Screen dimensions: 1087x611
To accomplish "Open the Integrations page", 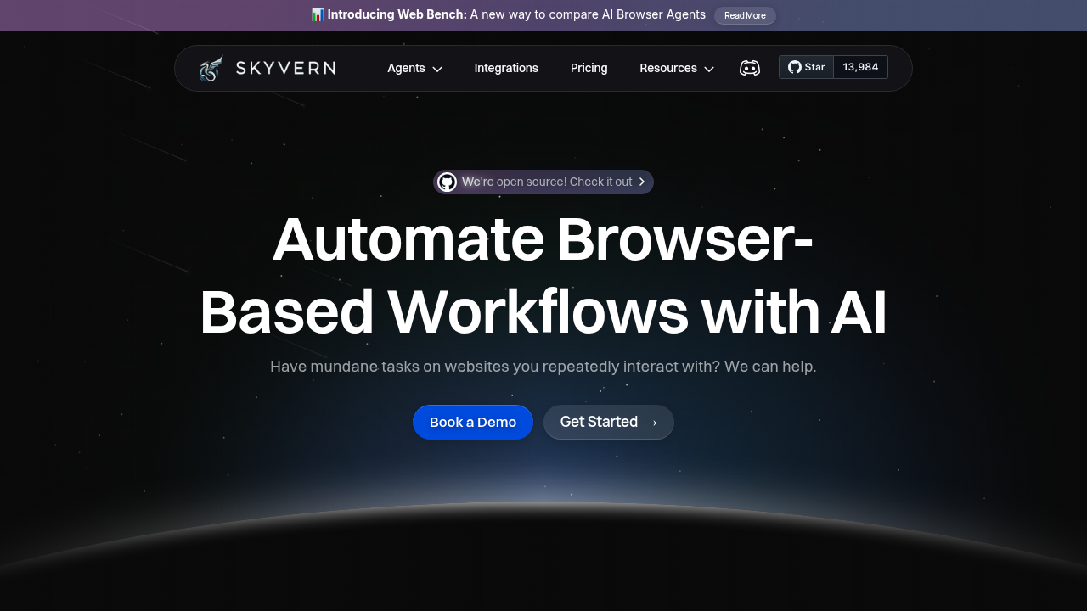I will pyautogui.click(x=506, y=68).
